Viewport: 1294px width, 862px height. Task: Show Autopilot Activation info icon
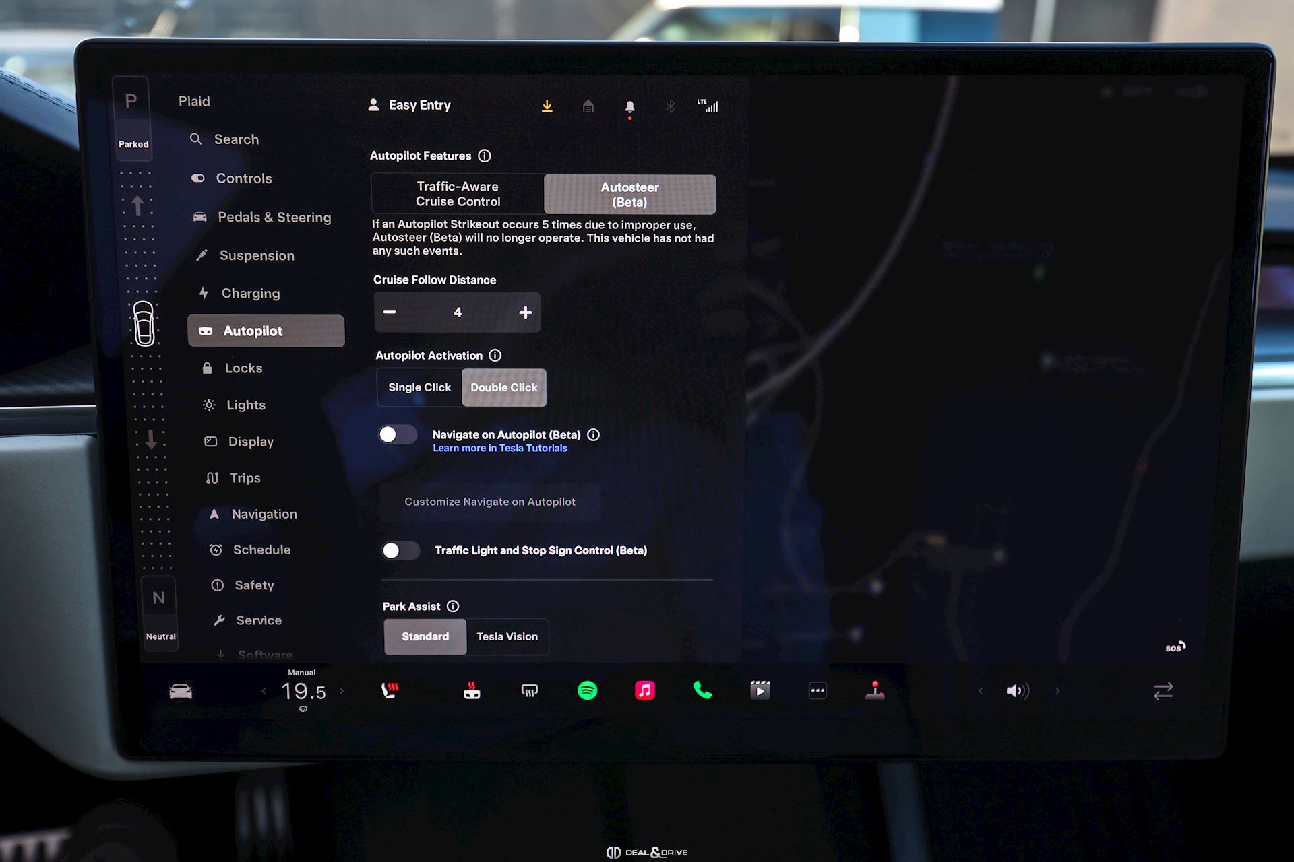click(495, 356)
